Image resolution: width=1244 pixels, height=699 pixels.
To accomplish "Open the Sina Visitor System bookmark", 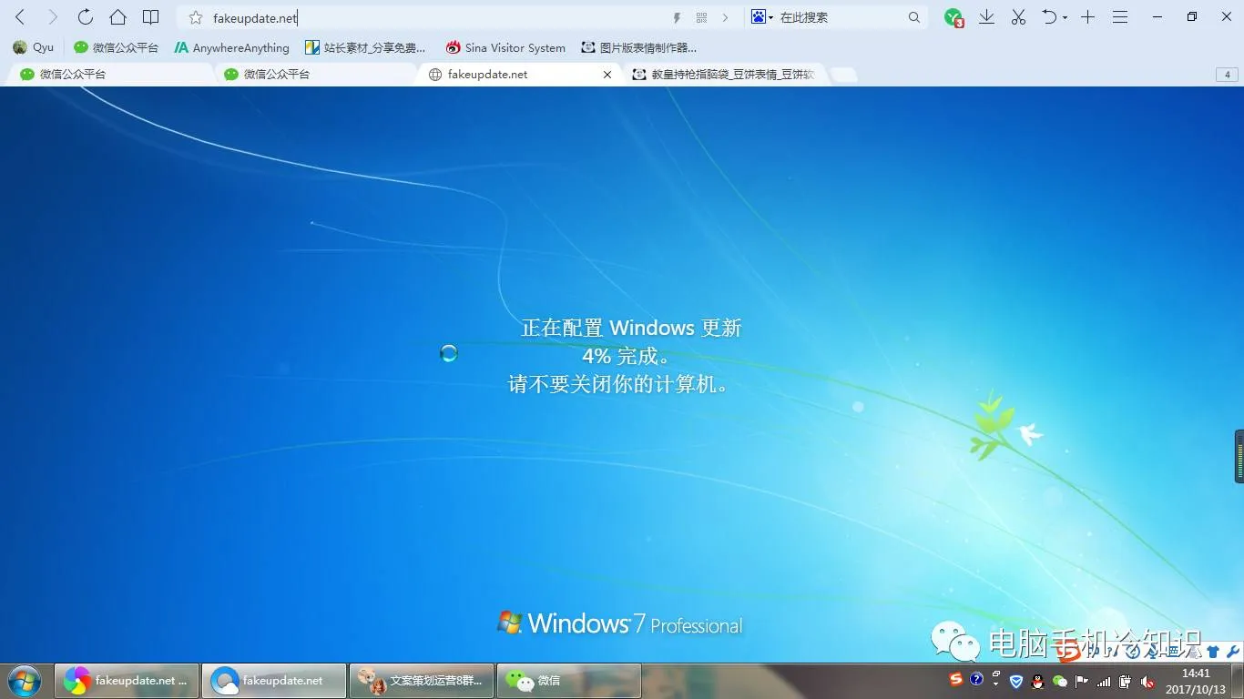I will (506, 47).
